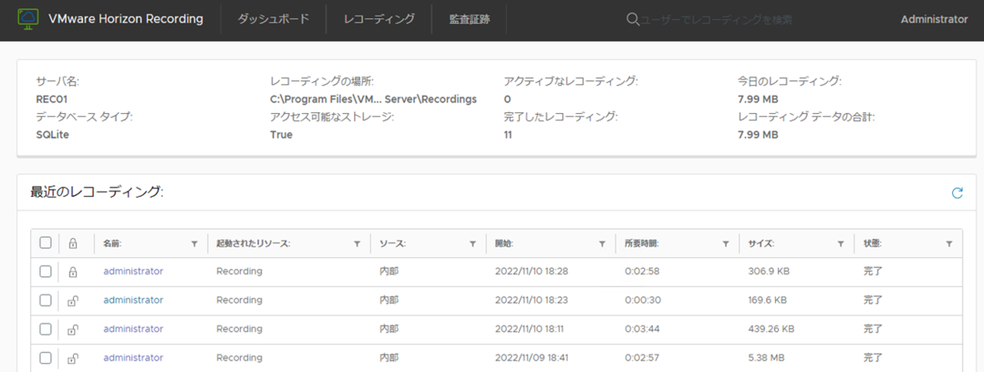Open the Administrator account menu
Viewport: 984px width, 372px height.
pos(934,19)
